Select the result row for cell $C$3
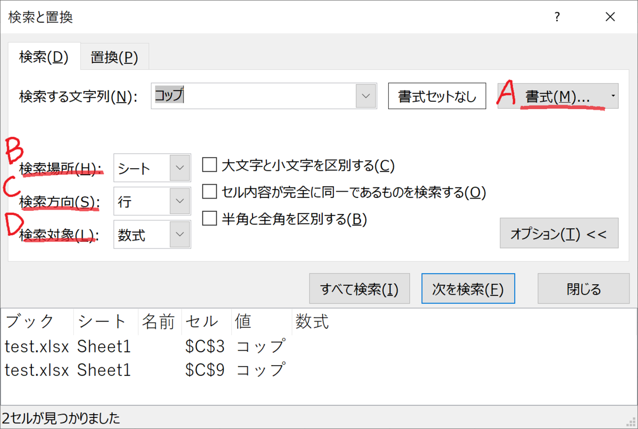The height and width of the screenshot is (429, 638). tap(319, 346)
